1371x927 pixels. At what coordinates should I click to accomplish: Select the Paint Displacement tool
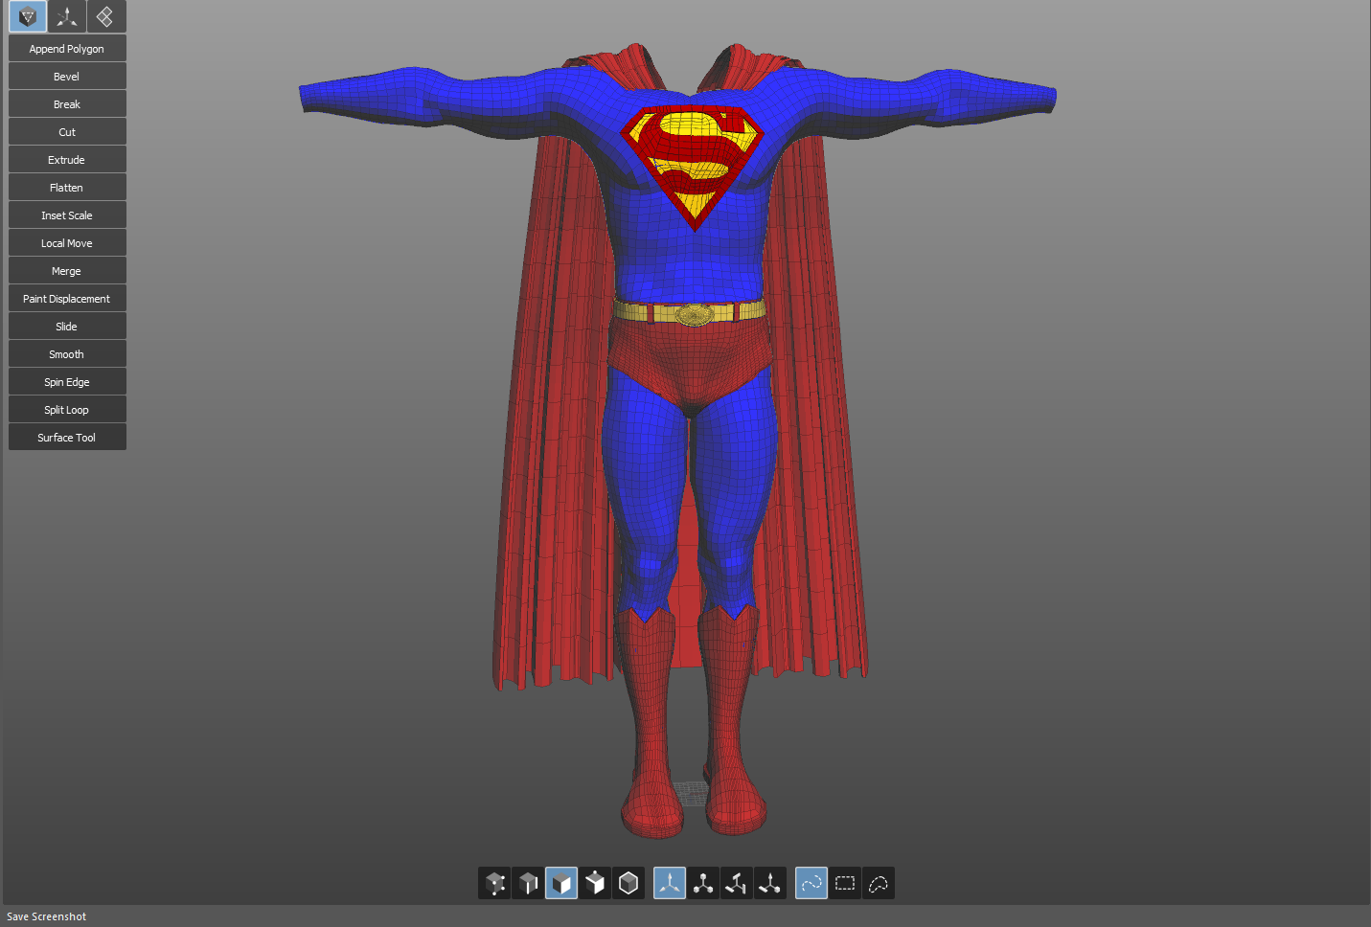click(x=67, y=299)
